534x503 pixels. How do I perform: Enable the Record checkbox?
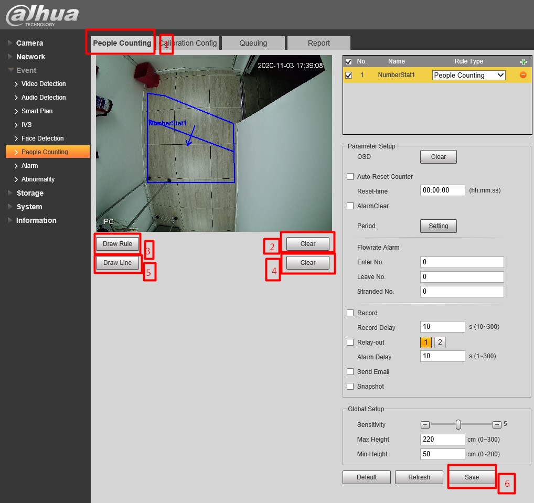pyautogui.click(x=350, y=313)
